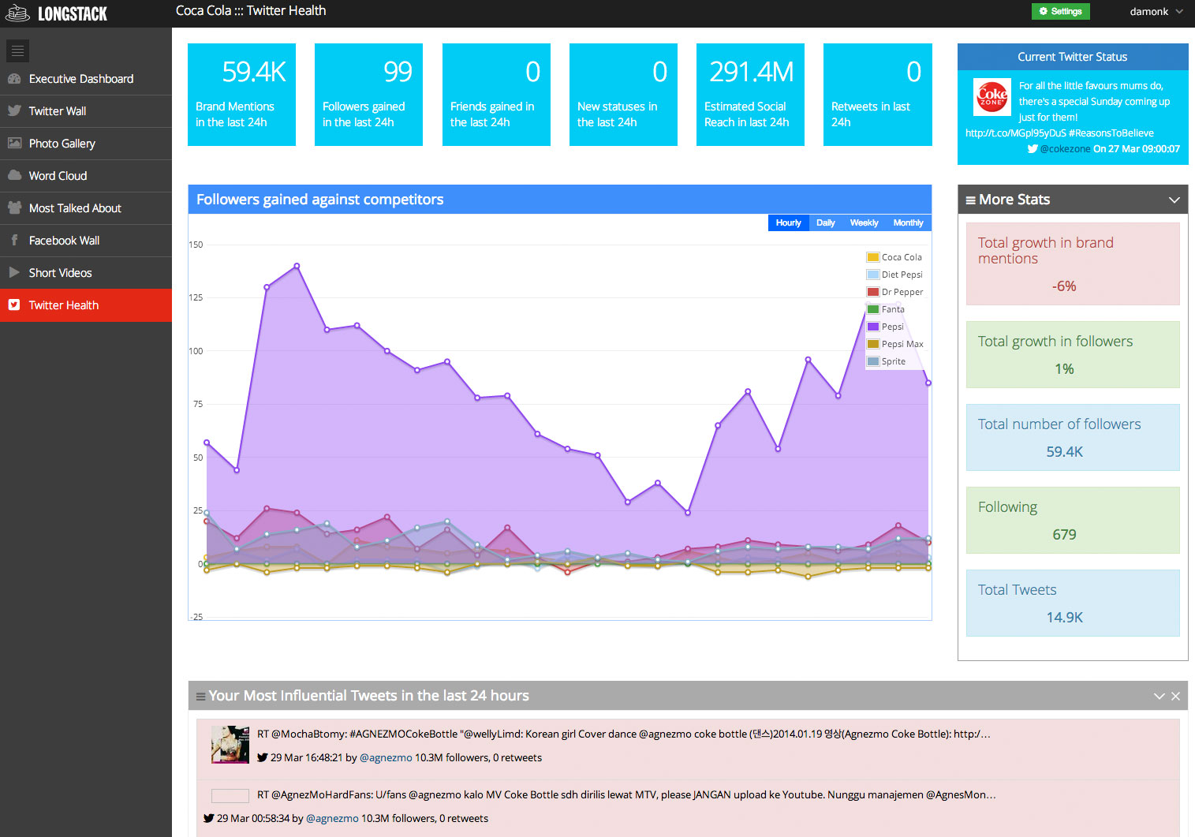Open the @cokezone profile link
Image resolution: width=1195 pixels, height=837 pixels.
pos(1065,149)
